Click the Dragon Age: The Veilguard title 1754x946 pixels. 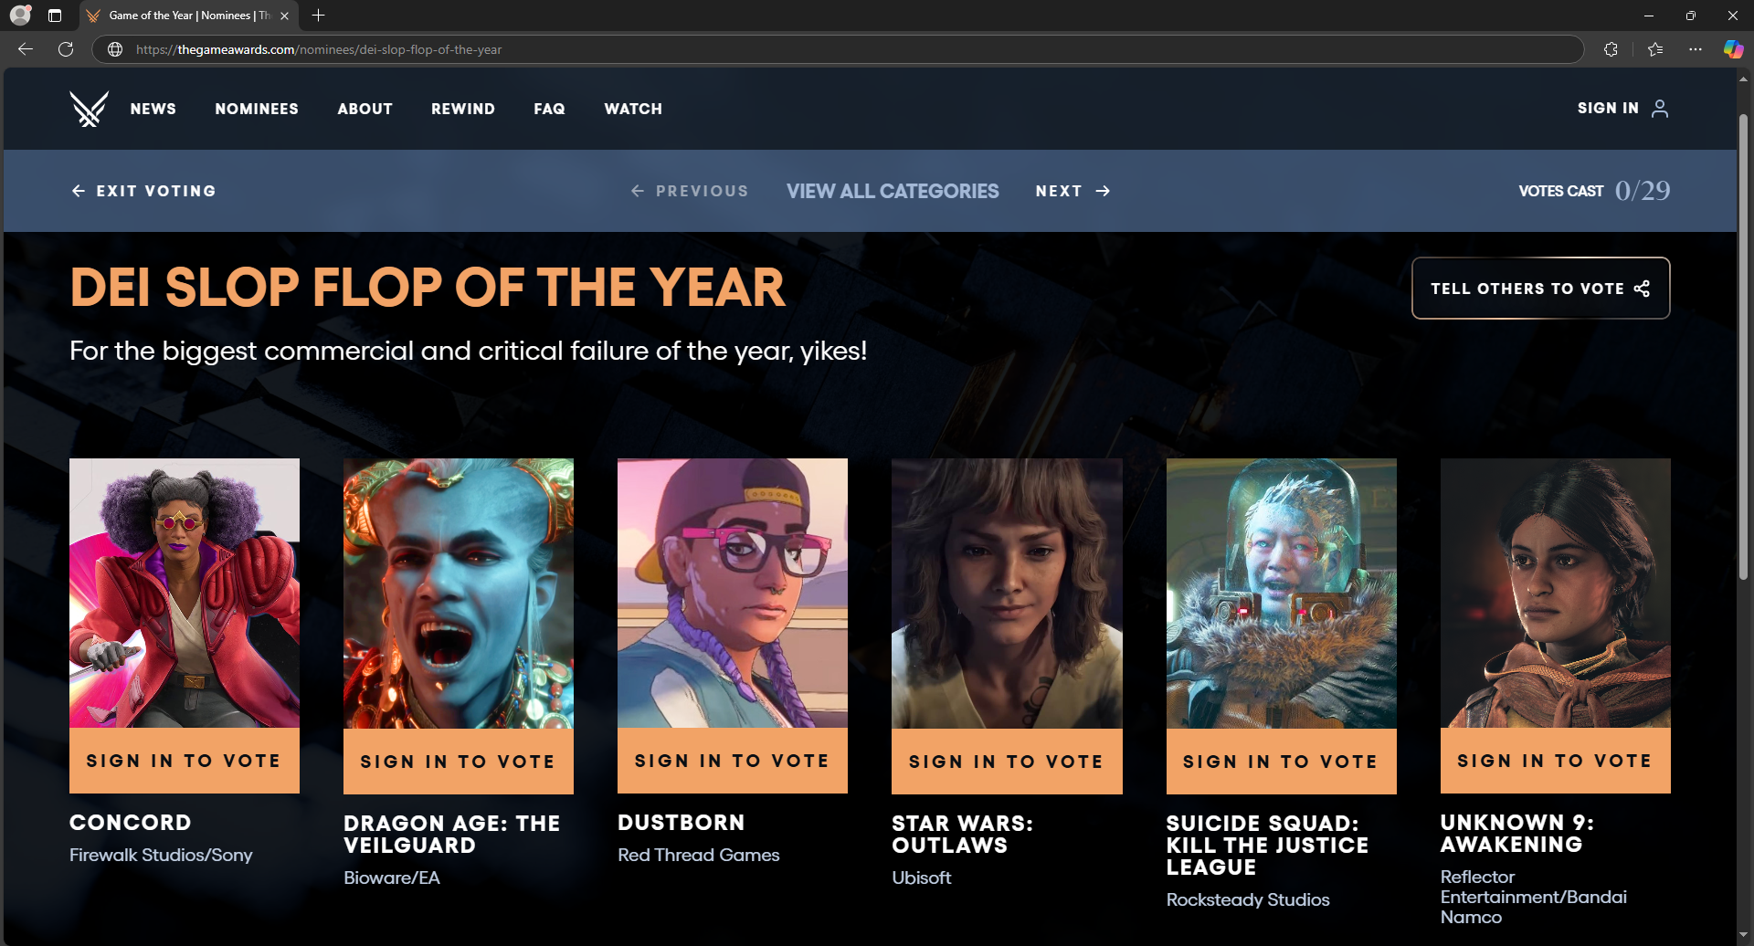coord(452,835)
